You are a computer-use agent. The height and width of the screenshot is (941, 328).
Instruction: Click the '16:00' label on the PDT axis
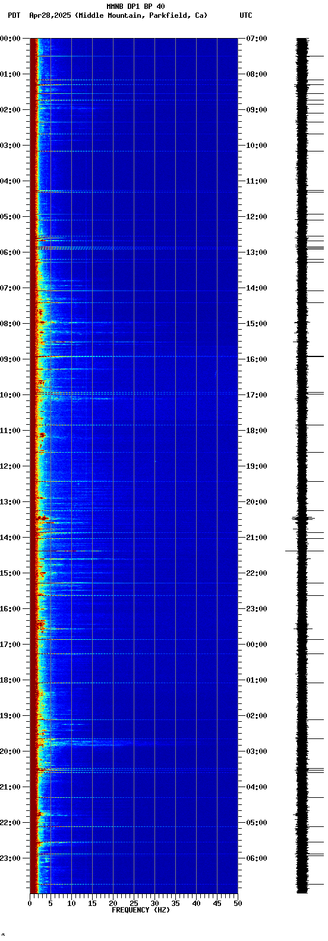[11, 609]
